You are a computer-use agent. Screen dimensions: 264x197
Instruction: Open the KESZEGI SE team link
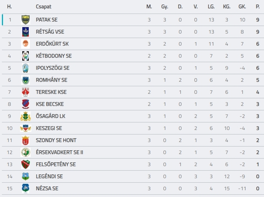[49, 128]
